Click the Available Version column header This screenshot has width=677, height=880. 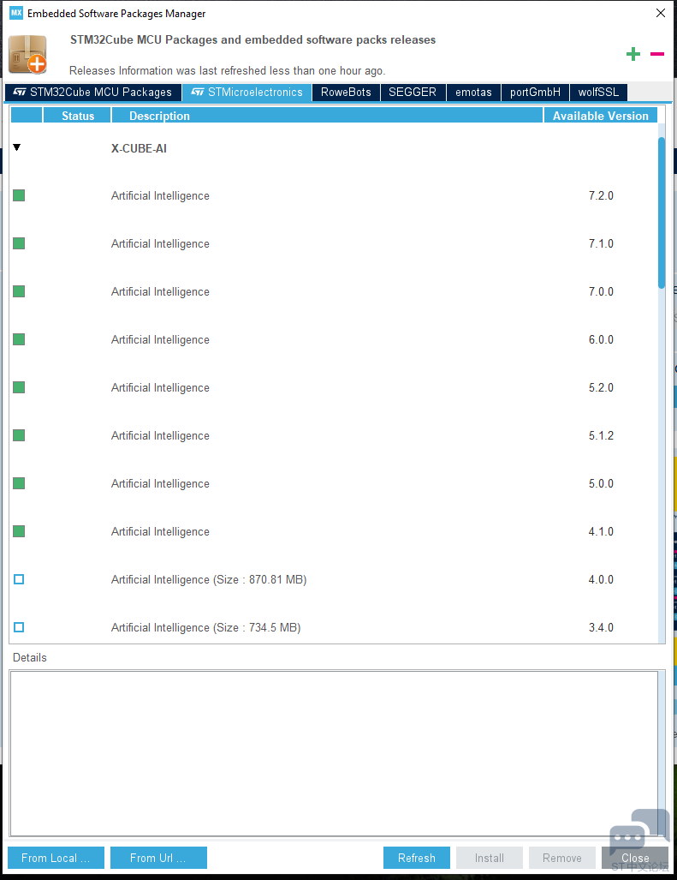coord(600,116)
